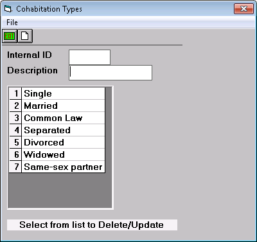Image resolution: width=257 pixels, height=242 pixels.
Task: Click the window title bar folder icon
Action: tap(8, 9)
